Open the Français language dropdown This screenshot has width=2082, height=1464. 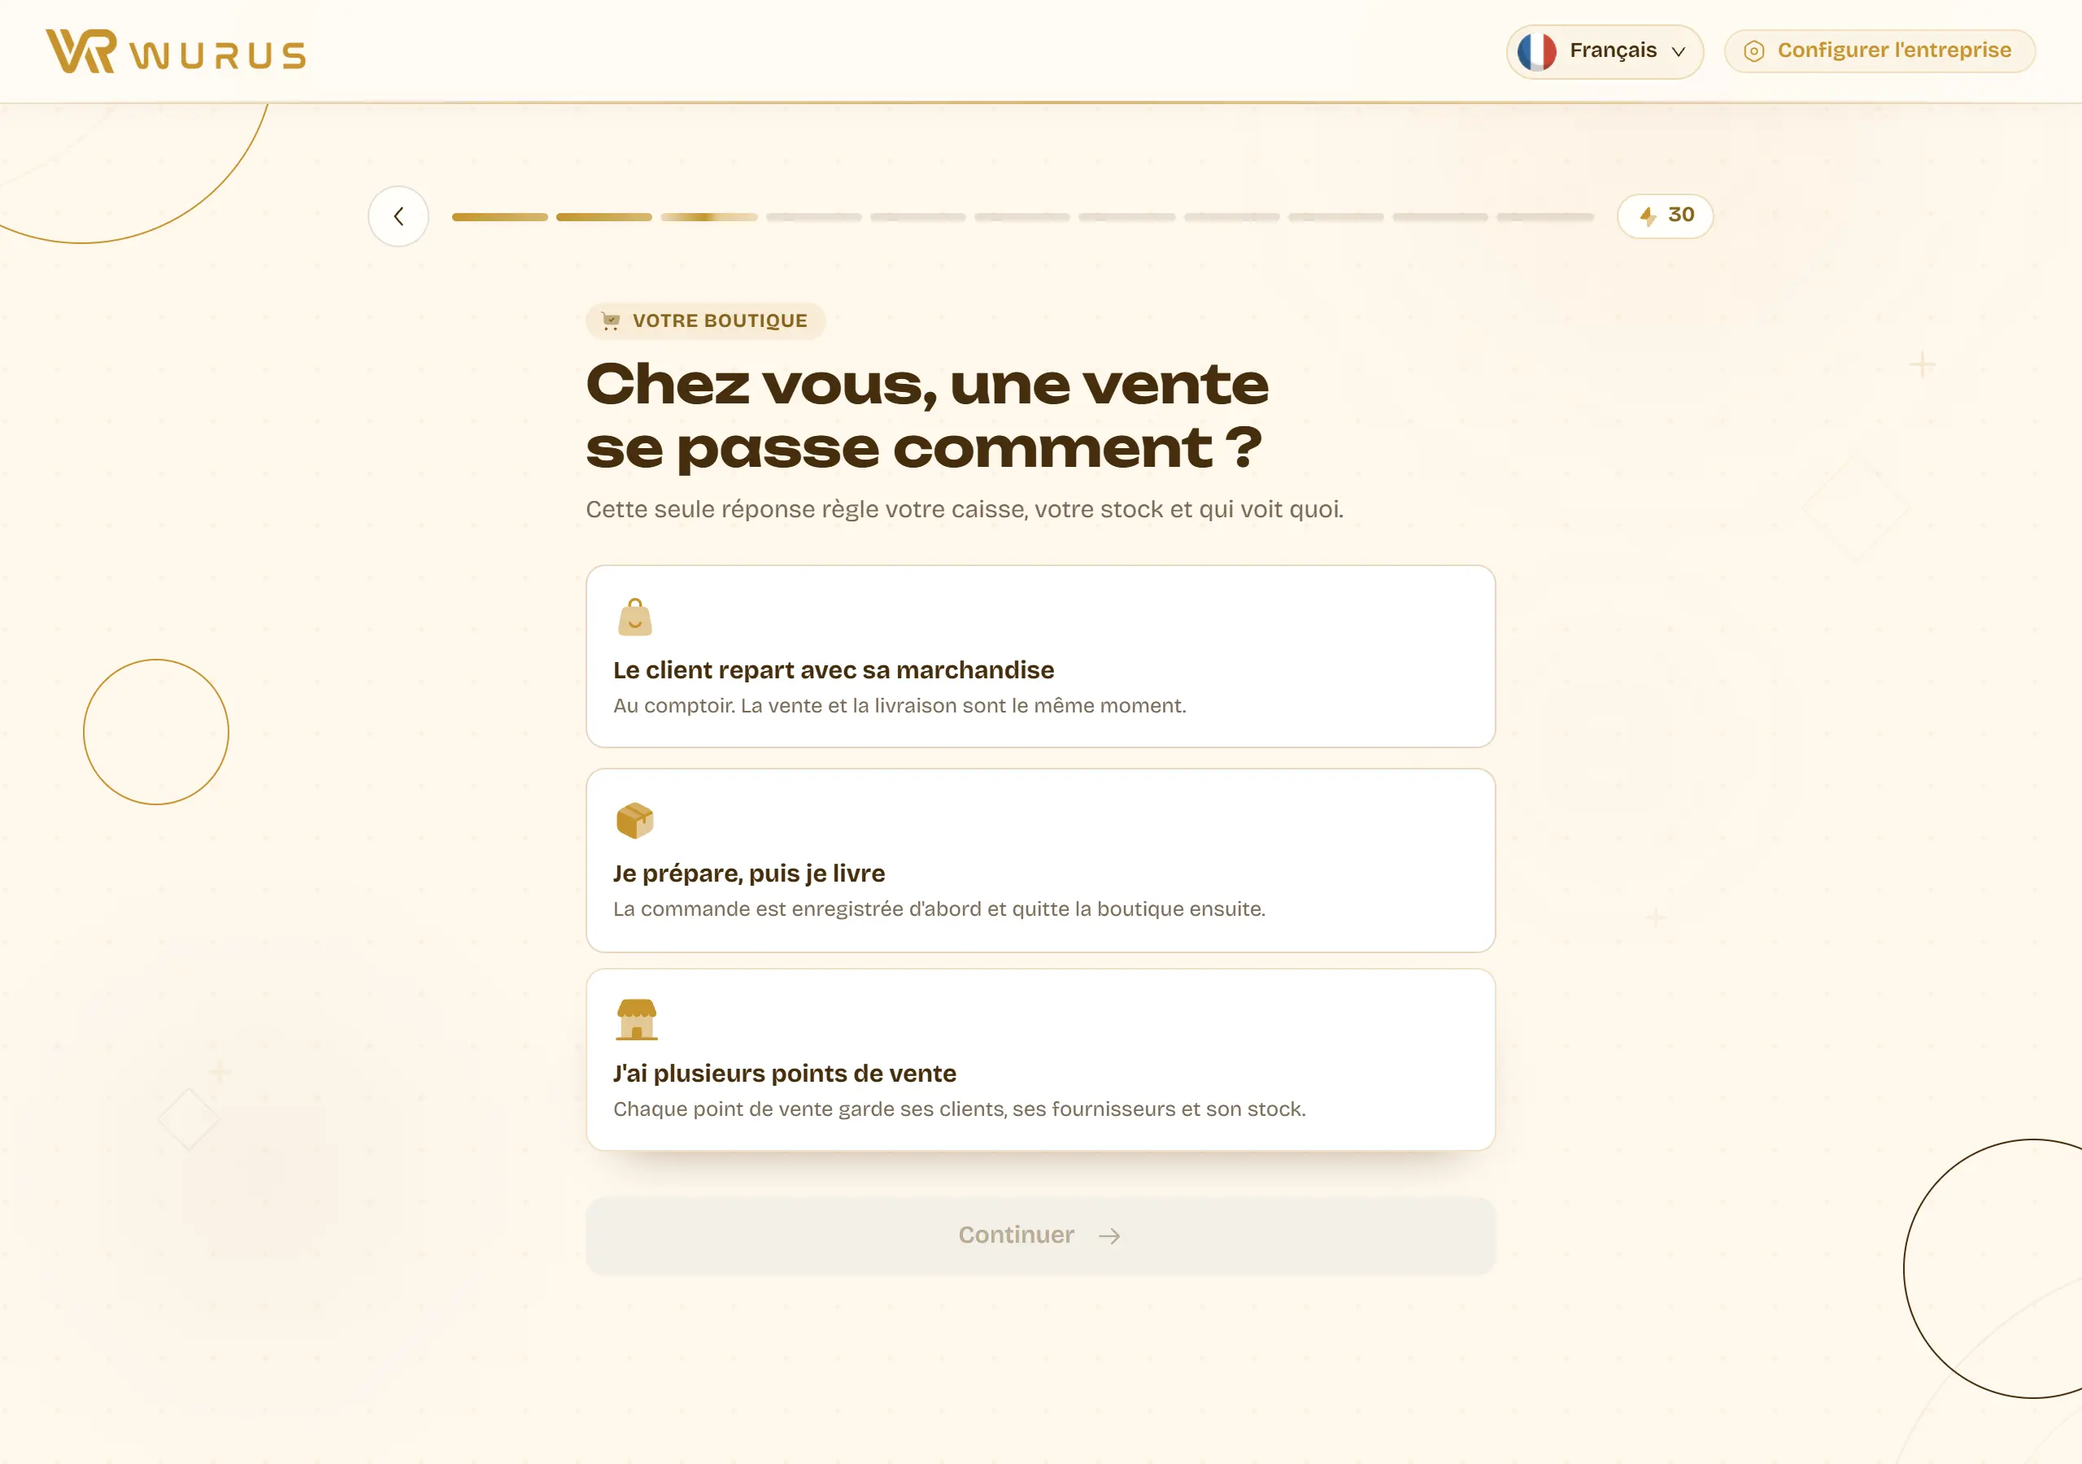pyautogui.click(x=1604, y=52)
